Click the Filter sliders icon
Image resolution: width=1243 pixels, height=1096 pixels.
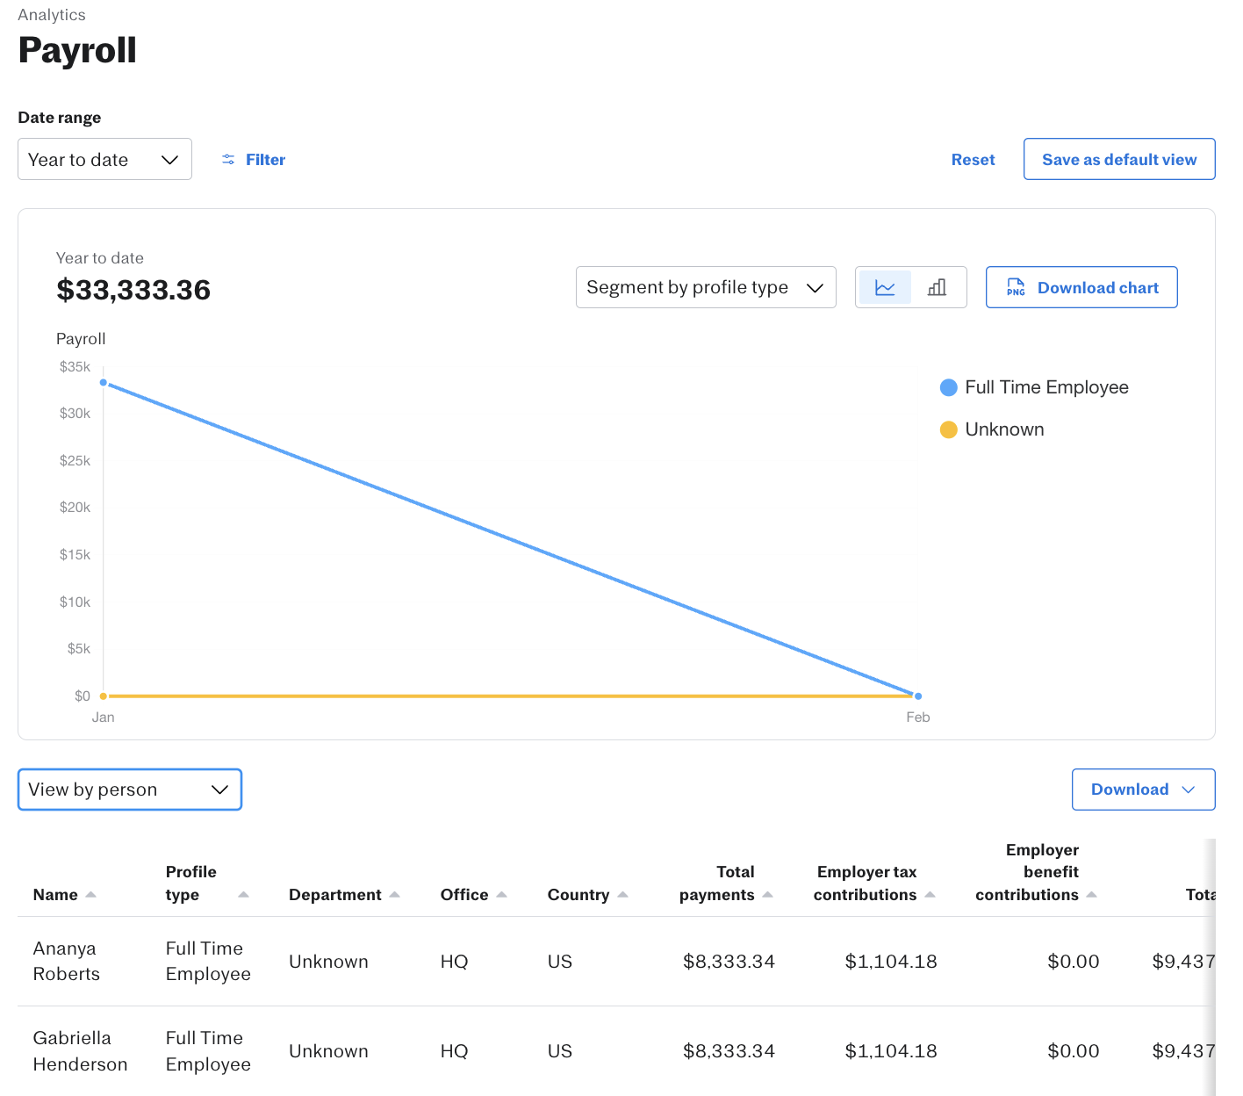pyautogui.click(x=228, y=160)
